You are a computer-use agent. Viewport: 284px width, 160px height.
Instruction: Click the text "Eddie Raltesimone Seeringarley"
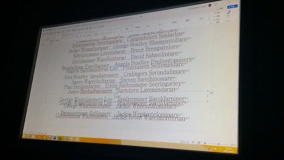point(143,84)
